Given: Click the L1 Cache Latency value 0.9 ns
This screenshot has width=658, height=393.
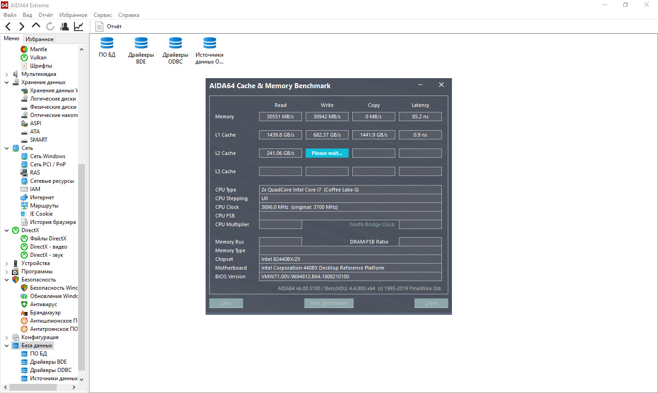Looking at the screenshot, I should (420, 135).
